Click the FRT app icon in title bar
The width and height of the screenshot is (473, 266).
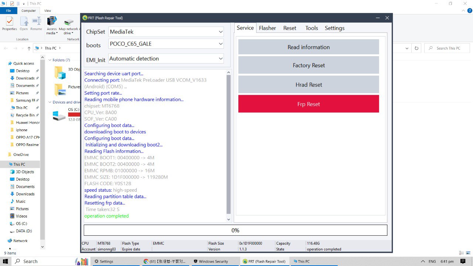tap(85, 18)
